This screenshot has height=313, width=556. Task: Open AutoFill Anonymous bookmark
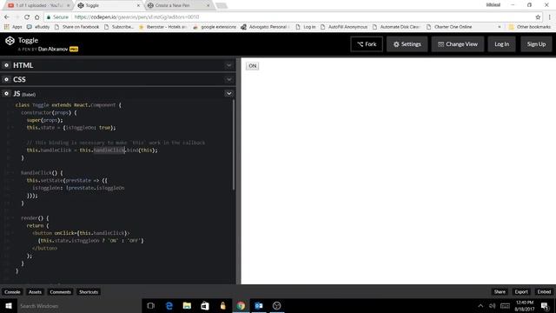point(344,27)
